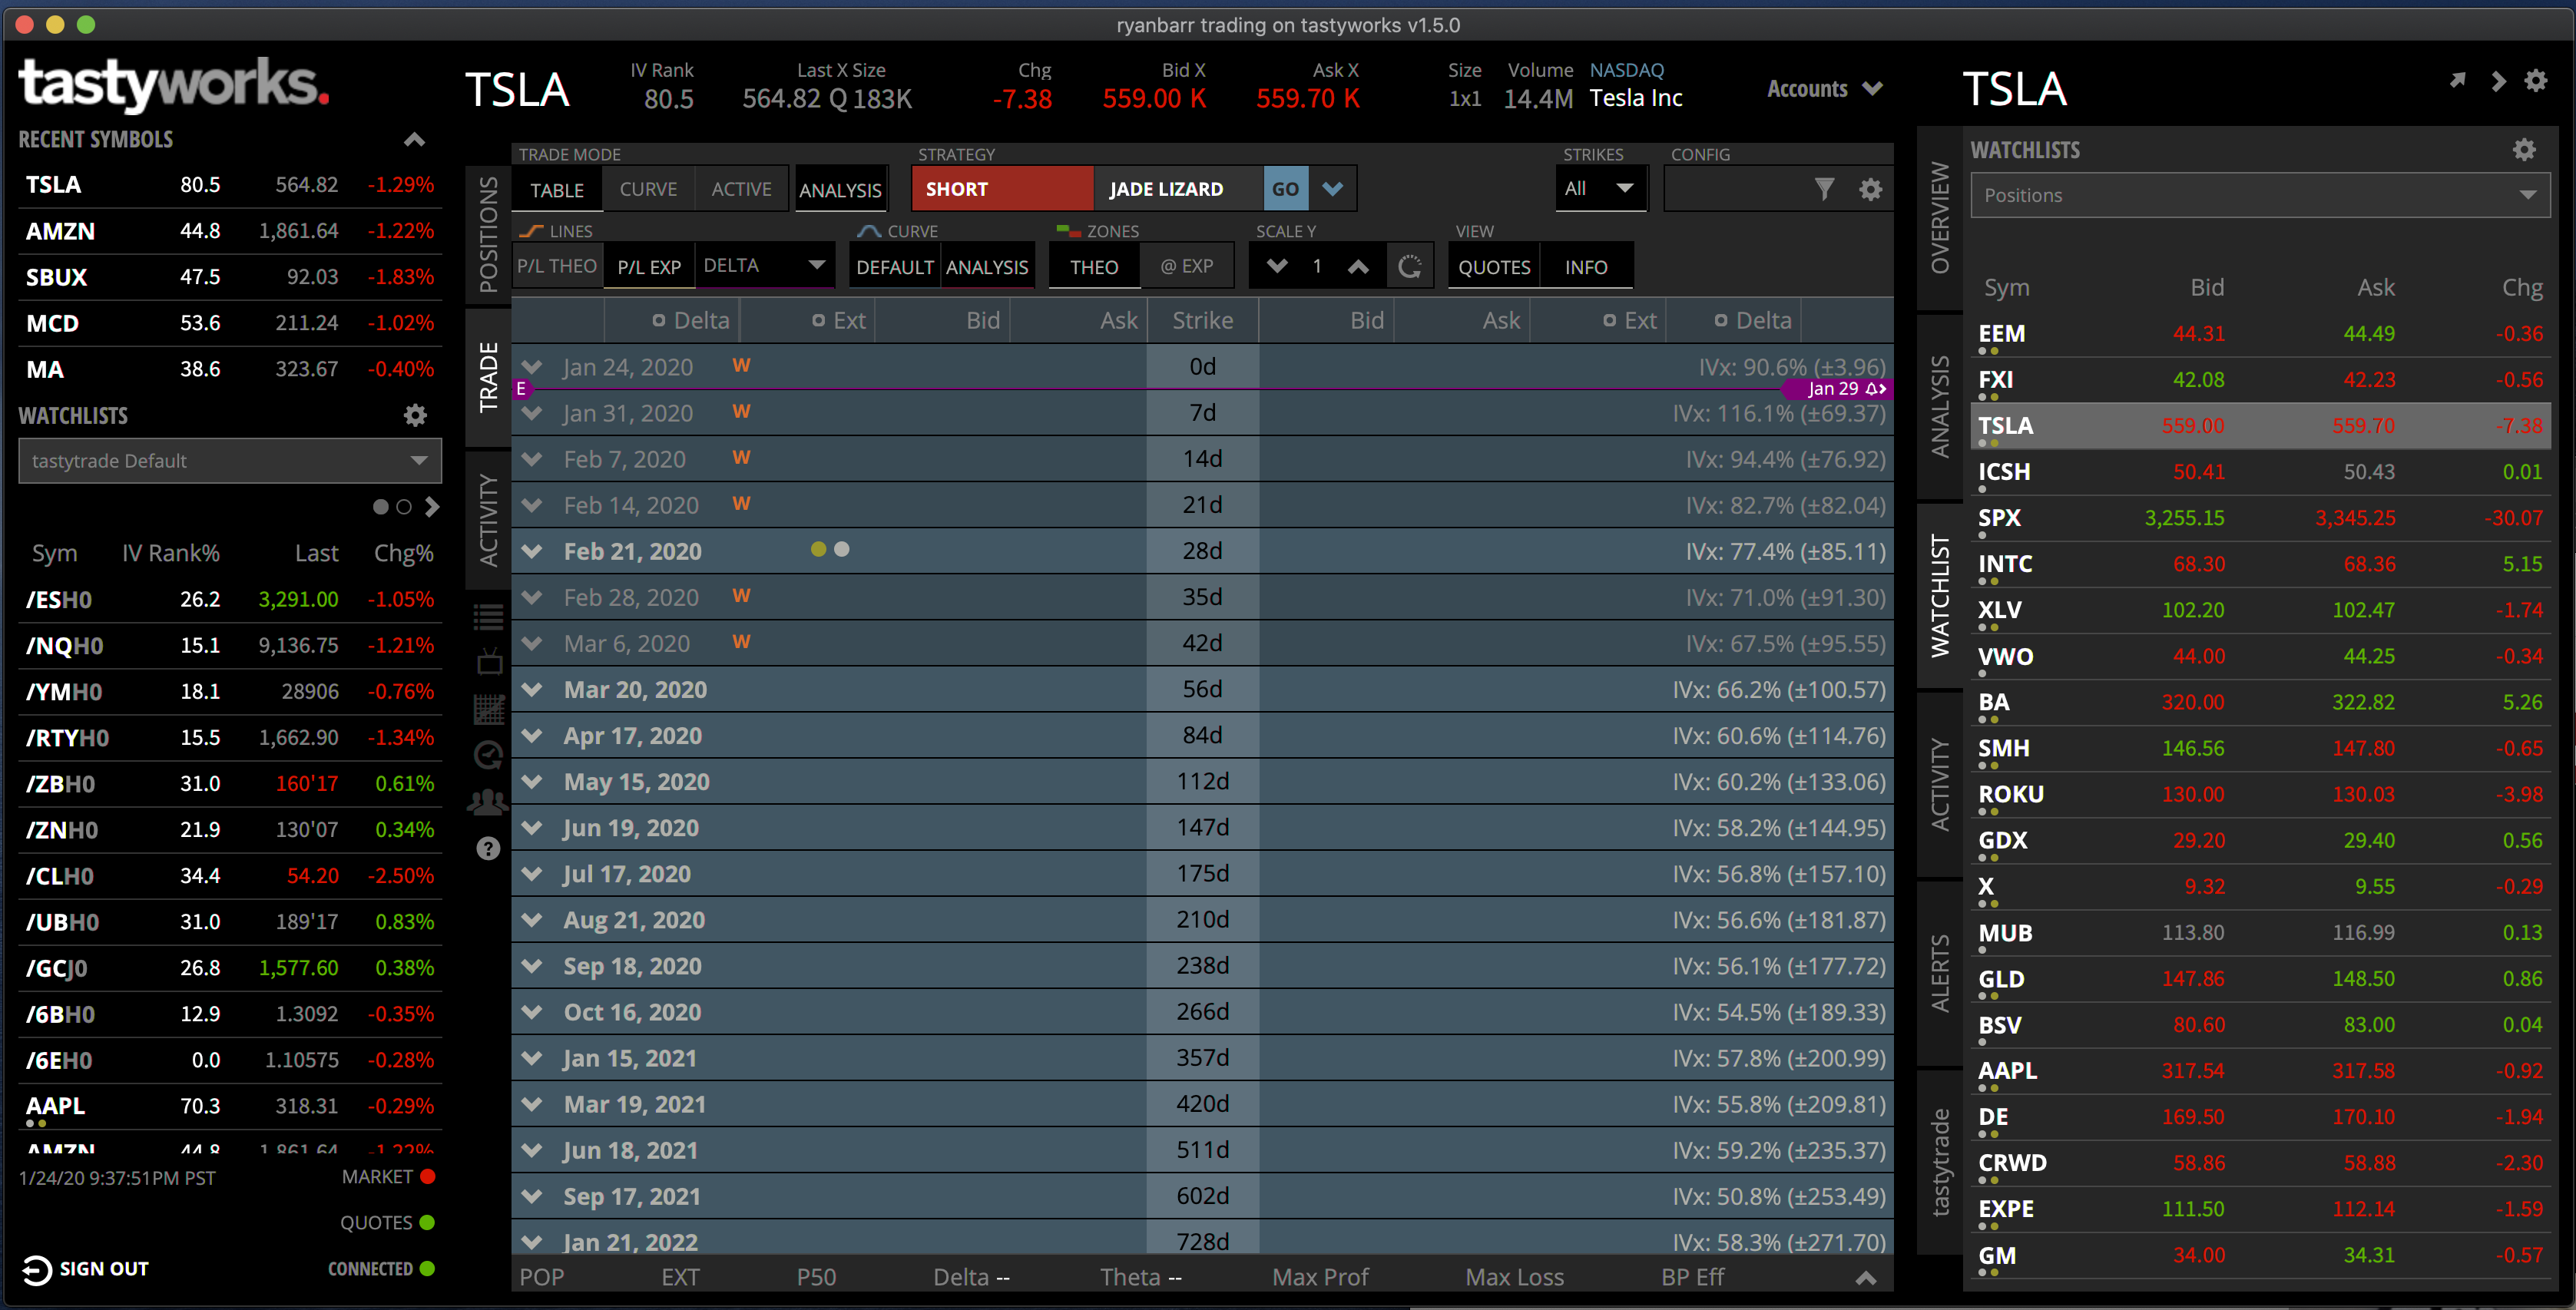The height and width of the screenshot is (1310, 2576).
Task: Toggle the P/L THEO line
Action: tap(557, 267)
